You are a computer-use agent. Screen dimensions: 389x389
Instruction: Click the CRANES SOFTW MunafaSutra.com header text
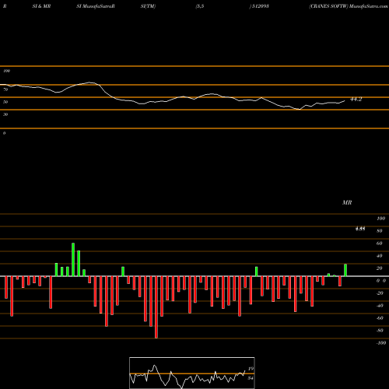[x=349, y=6]
